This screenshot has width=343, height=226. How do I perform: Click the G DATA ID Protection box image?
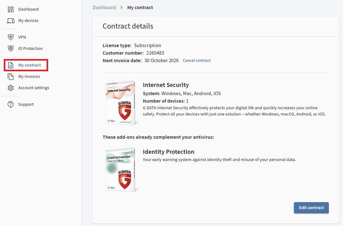121,169
